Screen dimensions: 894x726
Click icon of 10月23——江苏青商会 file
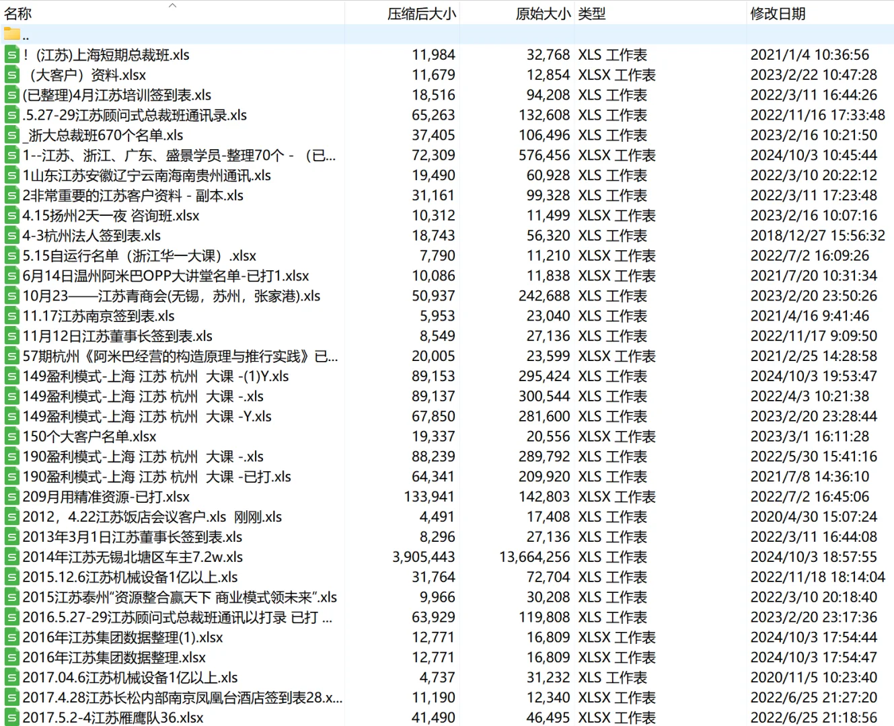(x=12, y=296)
